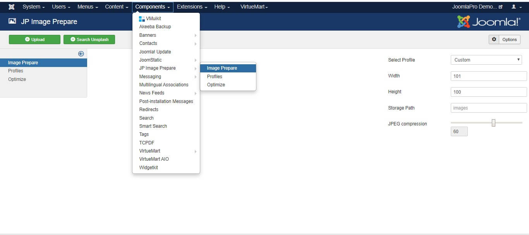Click the Storage Path text field
529x235 pixels.
489,108
